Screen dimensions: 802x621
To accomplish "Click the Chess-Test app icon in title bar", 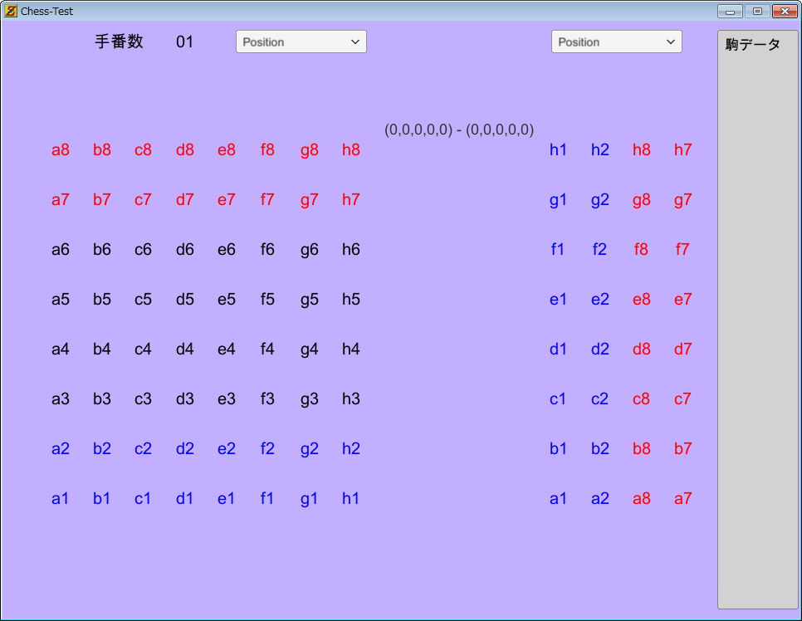I will click(10, 11).
